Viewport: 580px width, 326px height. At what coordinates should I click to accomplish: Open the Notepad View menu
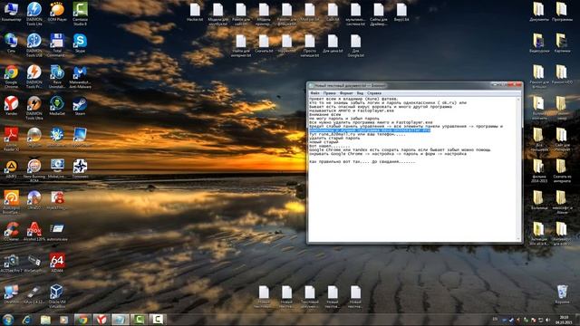(x=360, y=93)
